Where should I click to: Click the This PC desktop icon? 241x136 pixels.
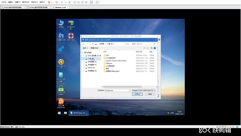pyautogui.click(x=61, y=24)
